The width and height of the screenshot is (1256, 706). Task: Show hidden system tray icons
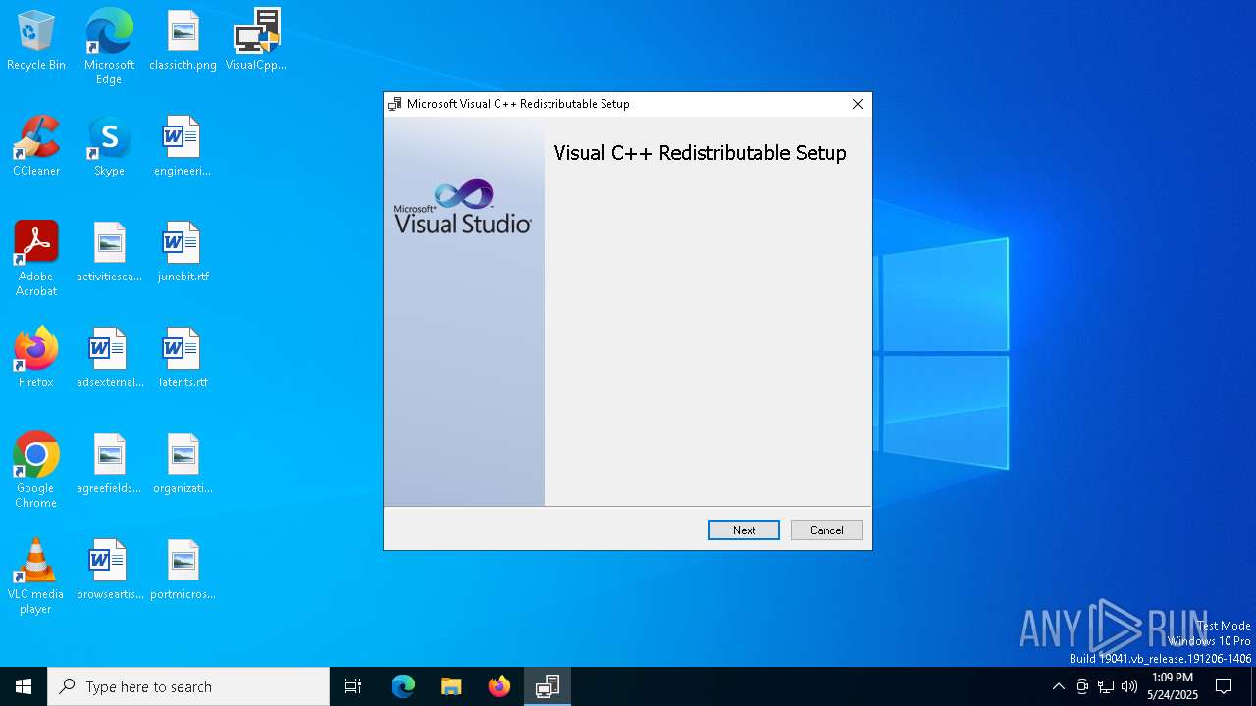[1058, 686]
